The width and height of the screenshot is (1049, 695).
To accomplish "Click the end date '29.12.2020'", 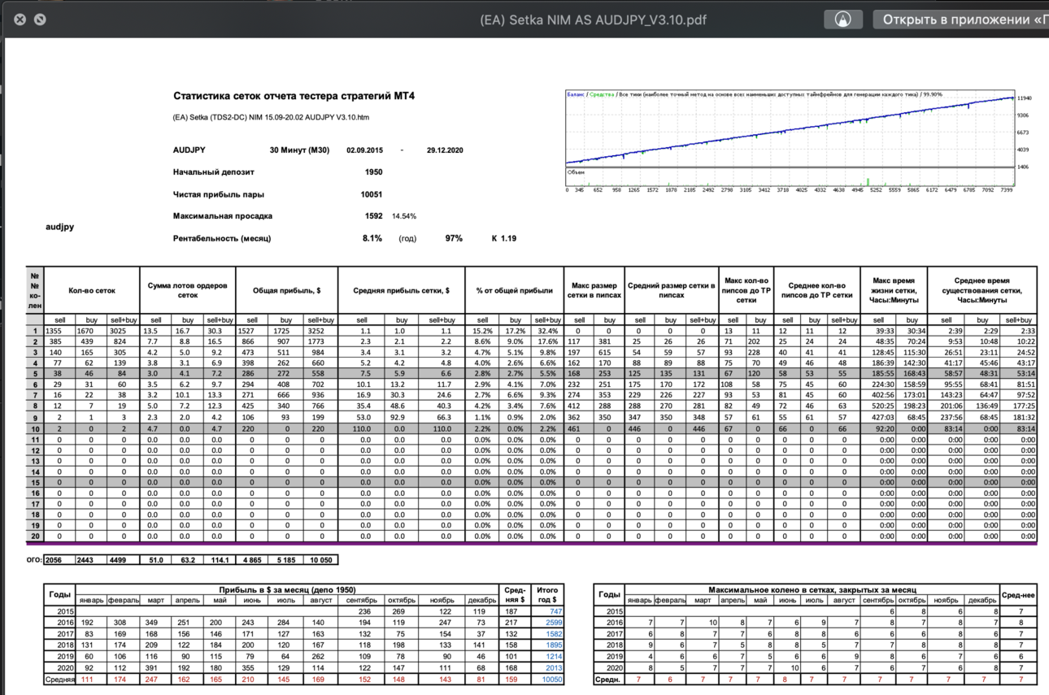I will point(445,150).
